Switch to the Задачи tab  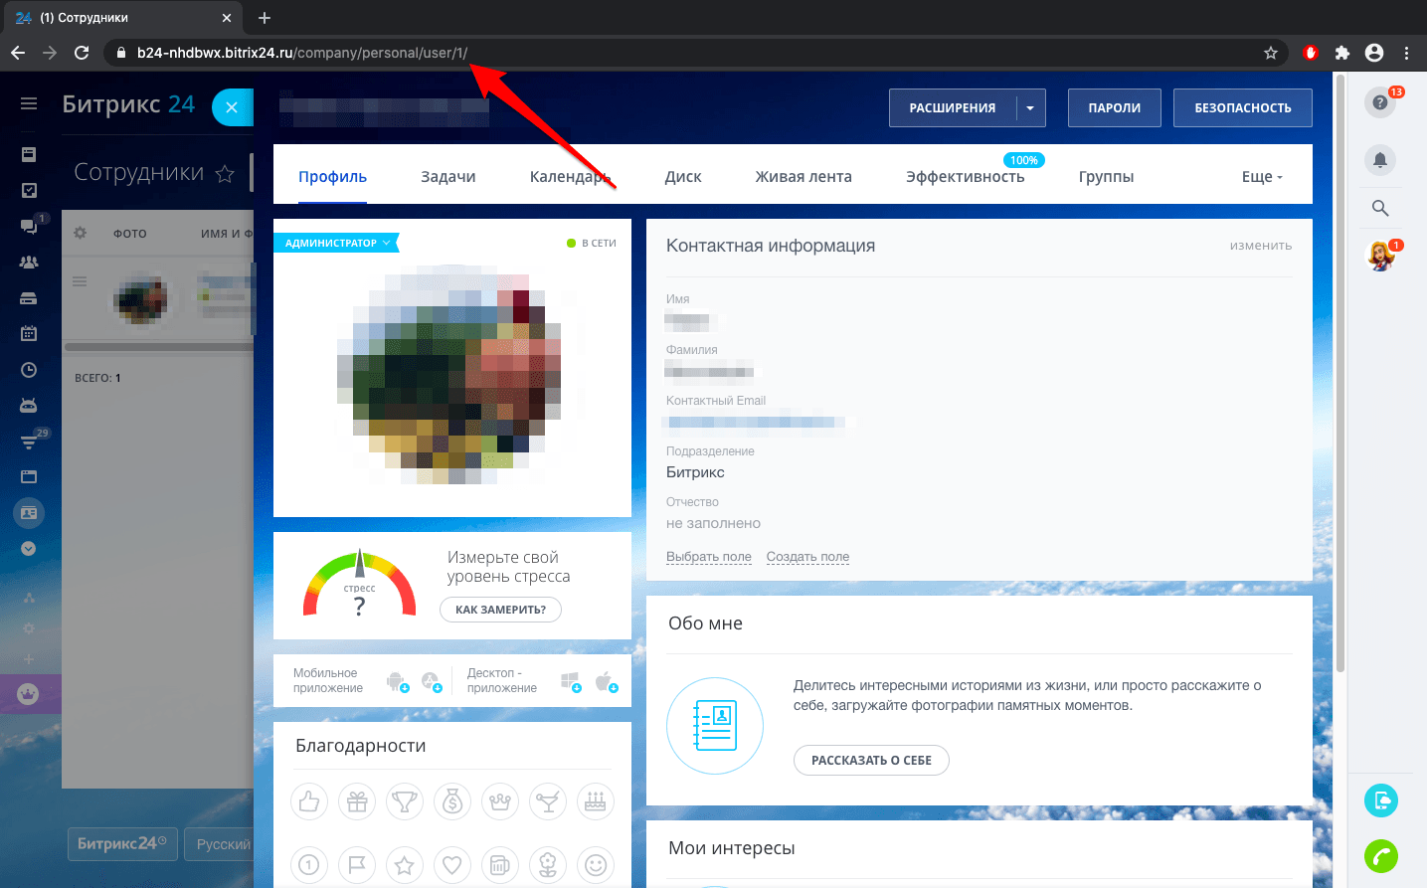point(447,176)
